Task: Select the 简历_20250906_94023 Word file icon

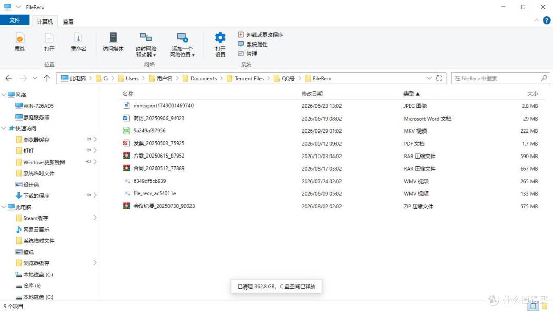Action: pos(126,118)
